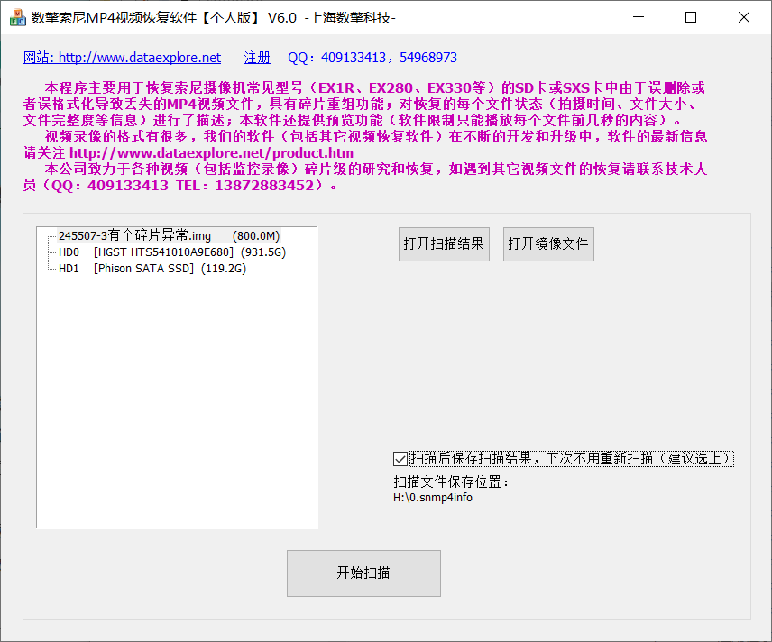Click the 打开镜像文件 button
The image size is (772, 642).
[x=548, y=243]
